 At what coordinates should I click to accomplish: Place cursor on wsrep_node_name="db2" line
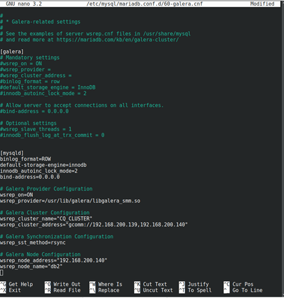coord(31,266)
